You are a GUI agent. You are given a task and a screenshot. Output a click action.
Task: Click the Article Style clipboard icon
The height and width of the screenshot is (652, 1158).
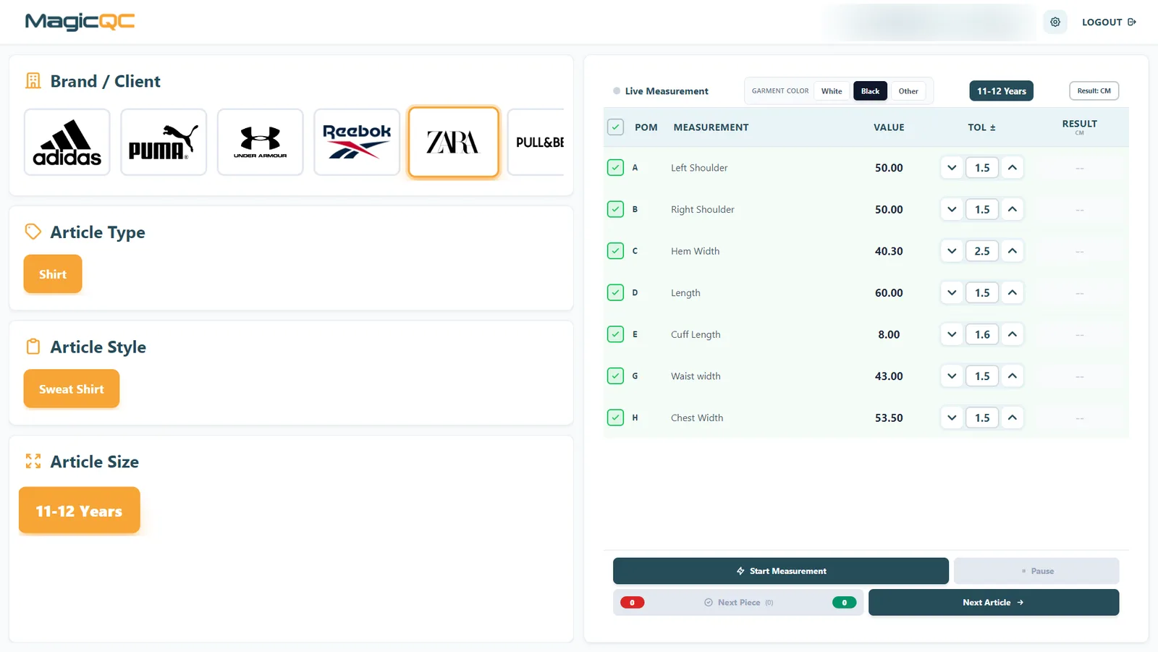(x=33, y=347)
